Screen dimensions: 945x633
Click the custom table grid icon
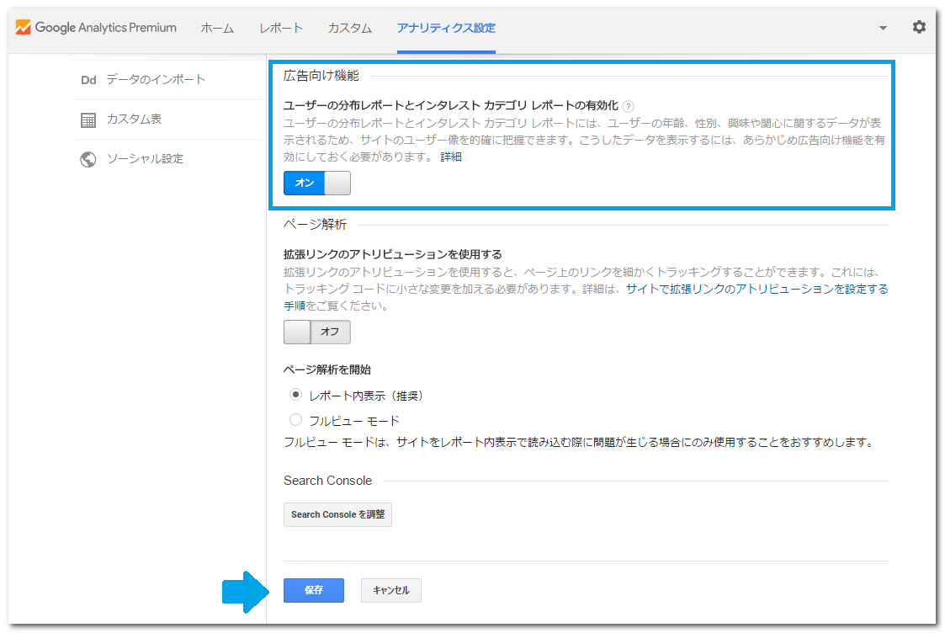point(88,120)
